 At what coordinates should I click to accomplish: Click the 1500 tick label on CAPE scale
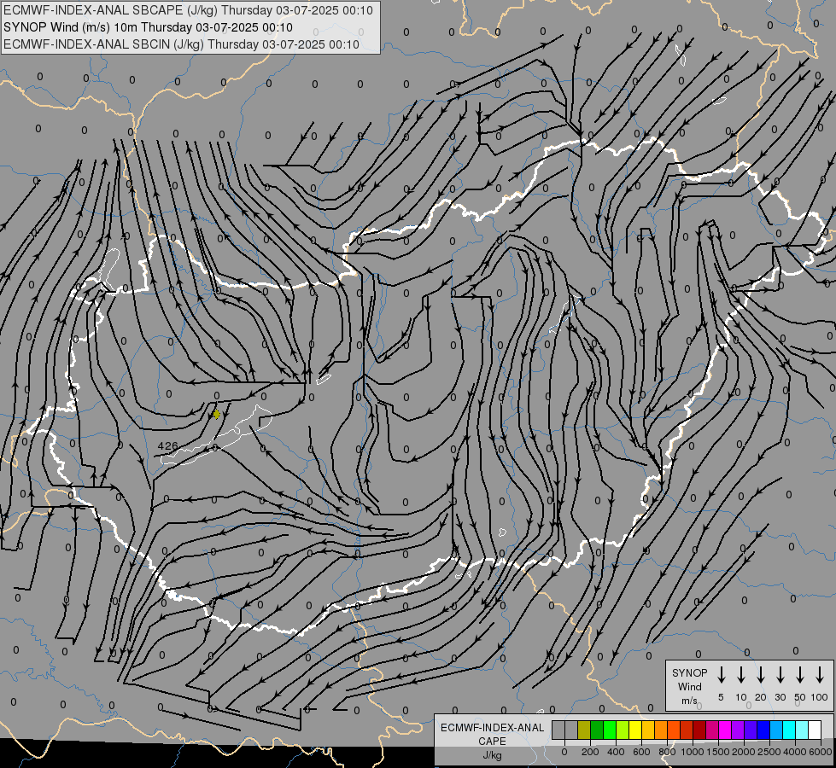(718, 752)
